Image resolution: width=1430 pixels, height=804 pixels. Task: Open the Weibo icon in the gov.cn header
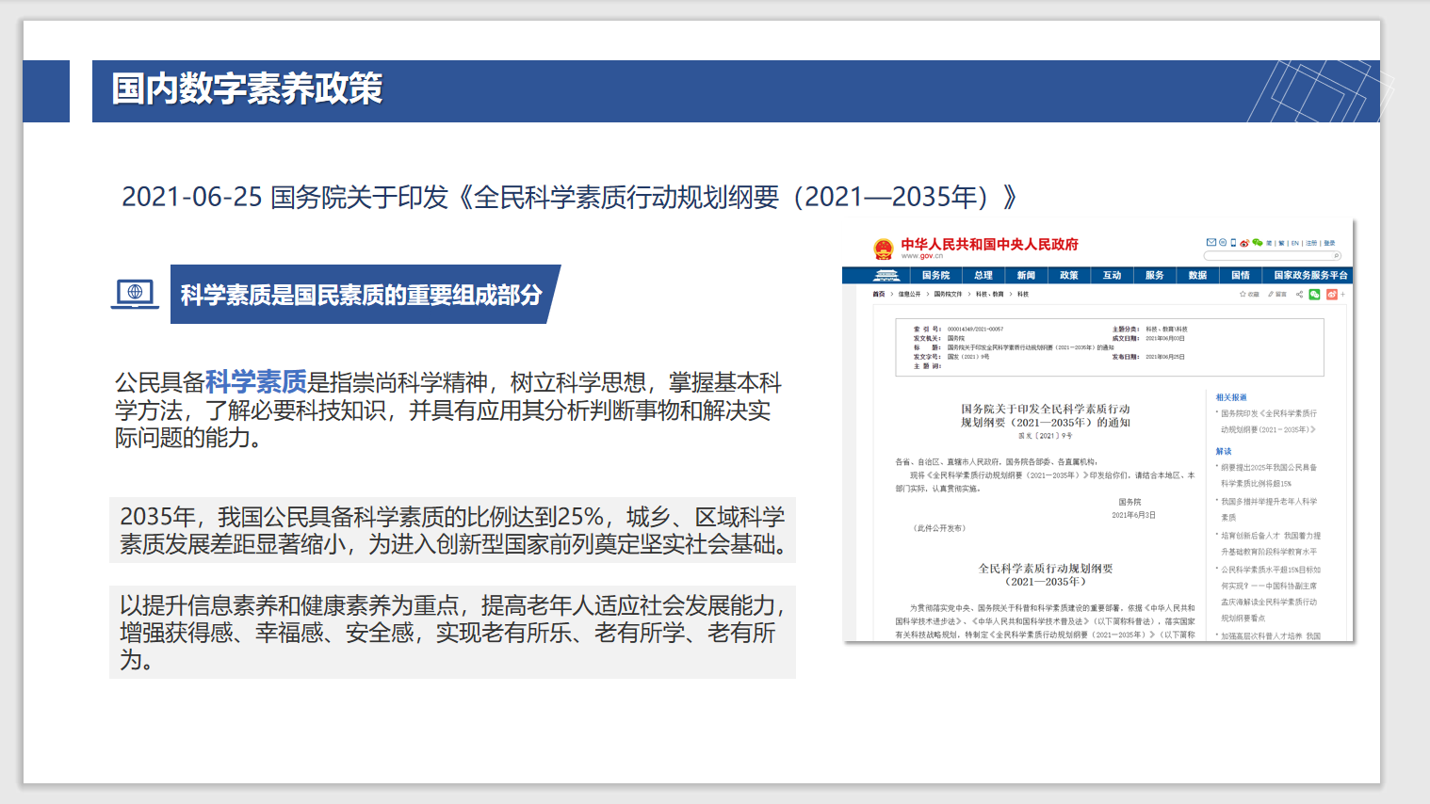click(1243, 242)
